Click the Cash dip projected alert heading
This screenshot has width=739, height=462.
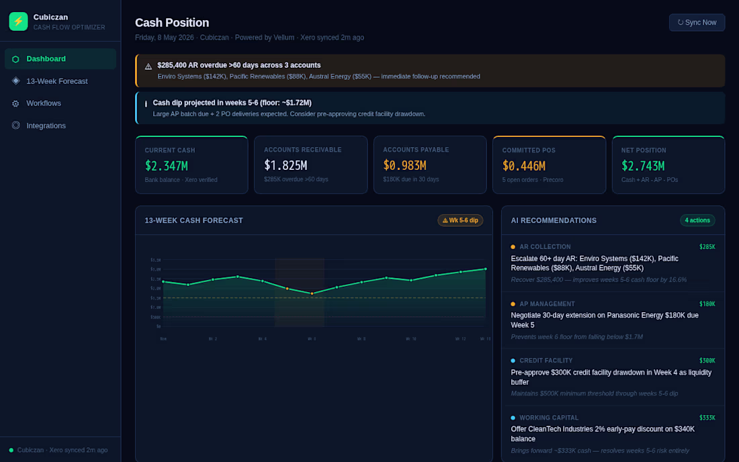pos(232,103)
